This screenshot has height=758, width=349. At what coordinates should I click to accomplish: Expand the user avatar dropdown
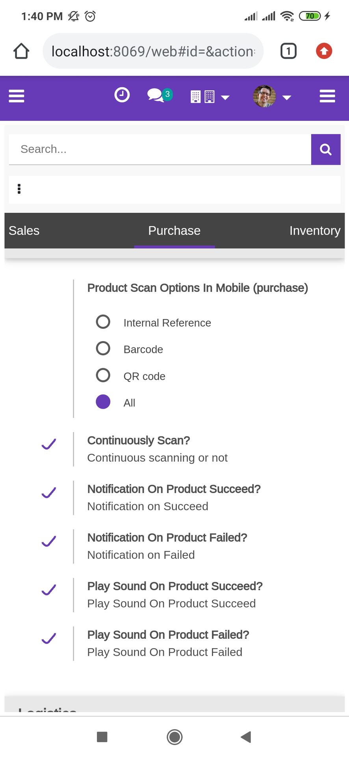pyautogui.click(x=272, y=96)
